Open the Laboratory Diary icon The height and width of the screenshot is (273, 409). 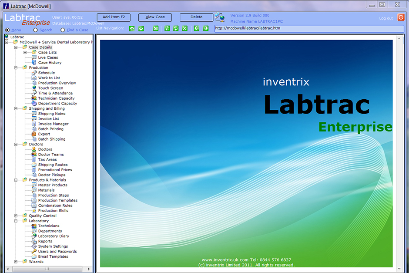[x=34, y=236]
